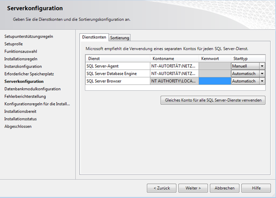Screen dimensions: 276x198
Task: Continue with the Weiter button
Action: tap(193, 188)
